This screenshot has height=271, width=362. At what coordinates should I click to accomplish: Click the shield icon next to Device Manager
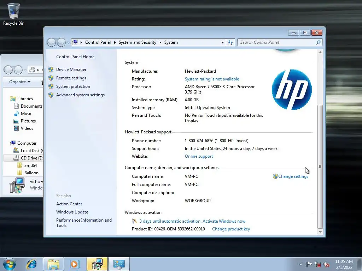pos(51,70)
